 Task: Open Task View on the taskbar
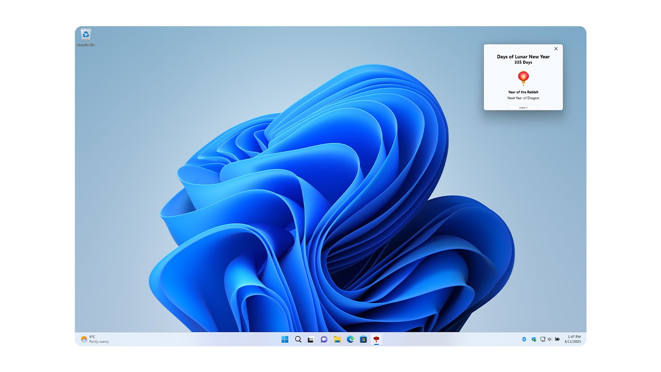tap(311, 339)
